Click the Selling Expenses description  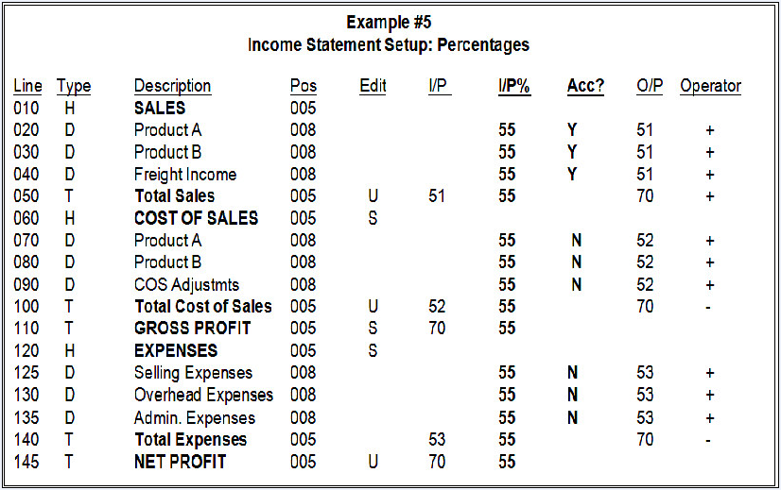(193, 373)
